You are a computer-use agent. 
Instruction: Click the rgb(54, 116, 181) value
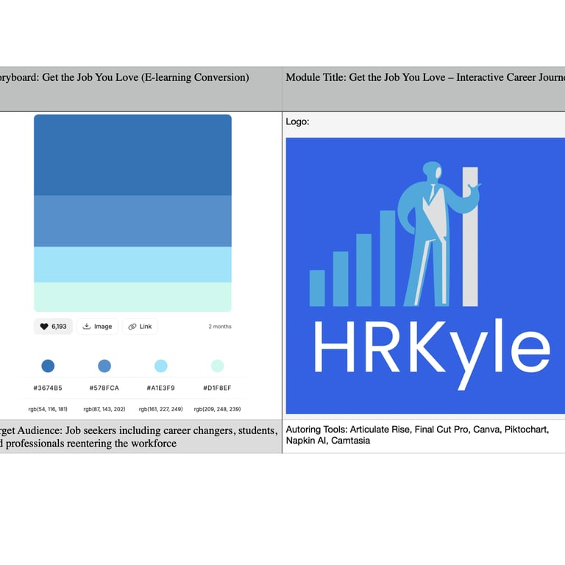(x=48, y=409)
